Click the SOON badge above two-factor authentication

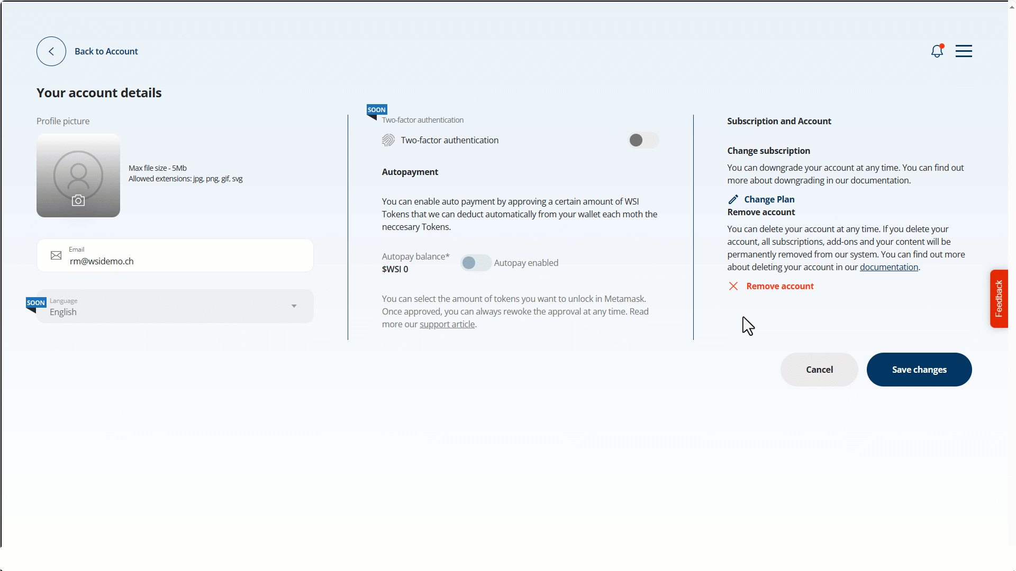376,109
